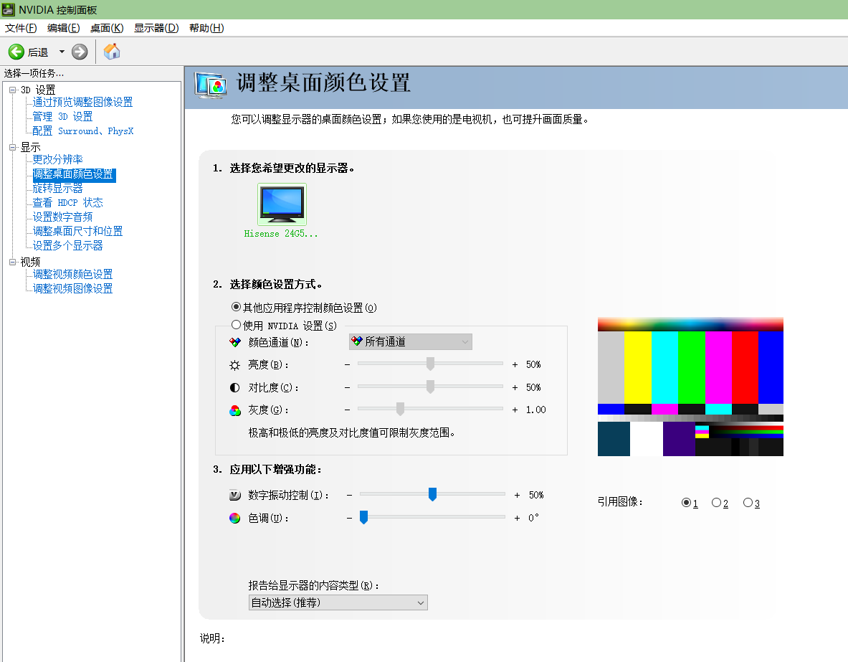
Task: Click the digital vibrance slider thumb
Action: click(x=433, y=494)
